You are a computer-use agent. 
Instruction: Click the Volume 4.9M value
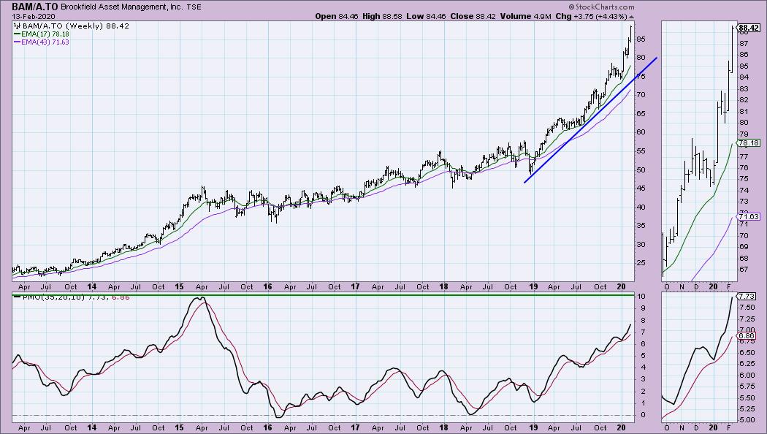coord(525,16)
